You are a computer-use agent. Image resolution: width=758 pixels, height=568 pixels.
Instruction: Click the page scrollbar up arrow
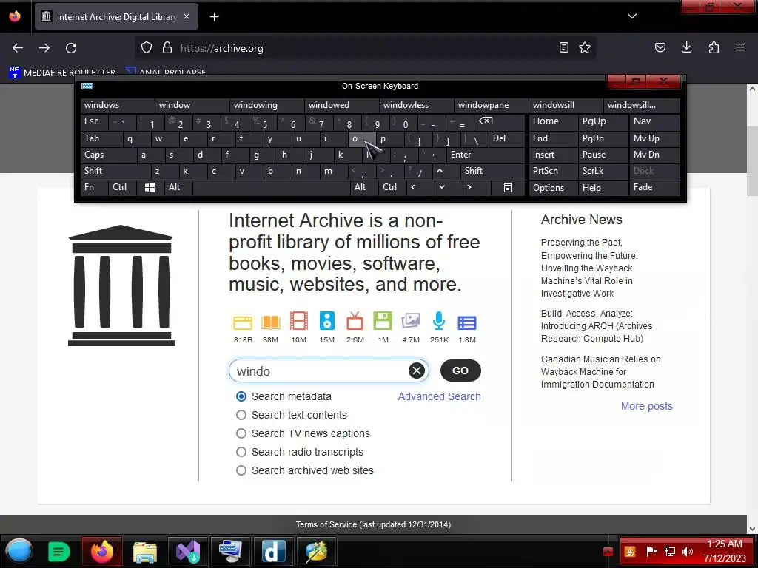[752, 89]
